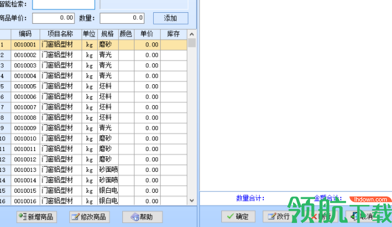Click the 商品单价 price input field
This screenshot has height=227, width=392.
tap(54, 18)
